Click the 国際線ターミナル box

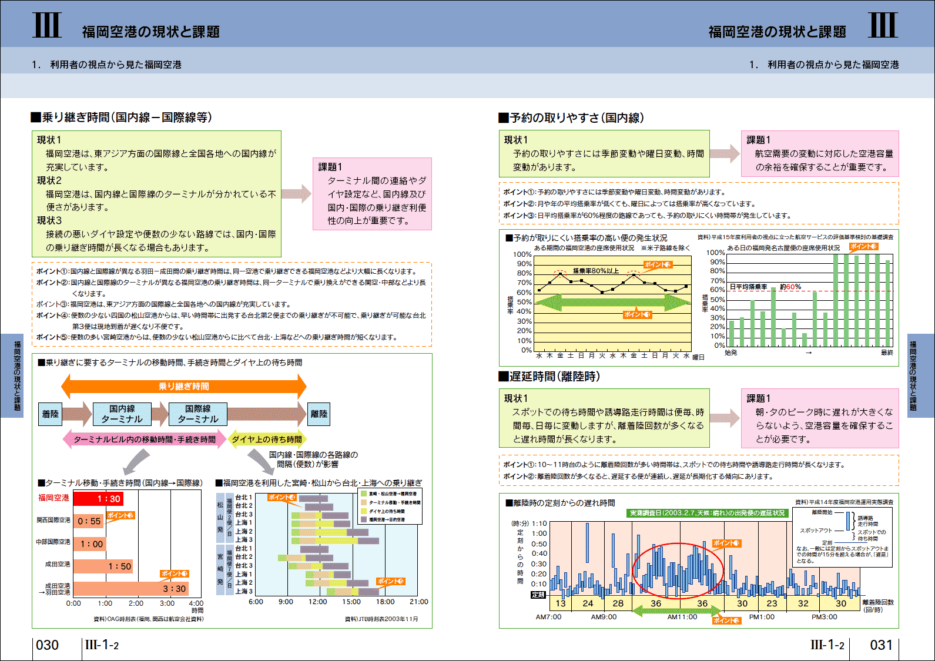[x=198, y=414]
